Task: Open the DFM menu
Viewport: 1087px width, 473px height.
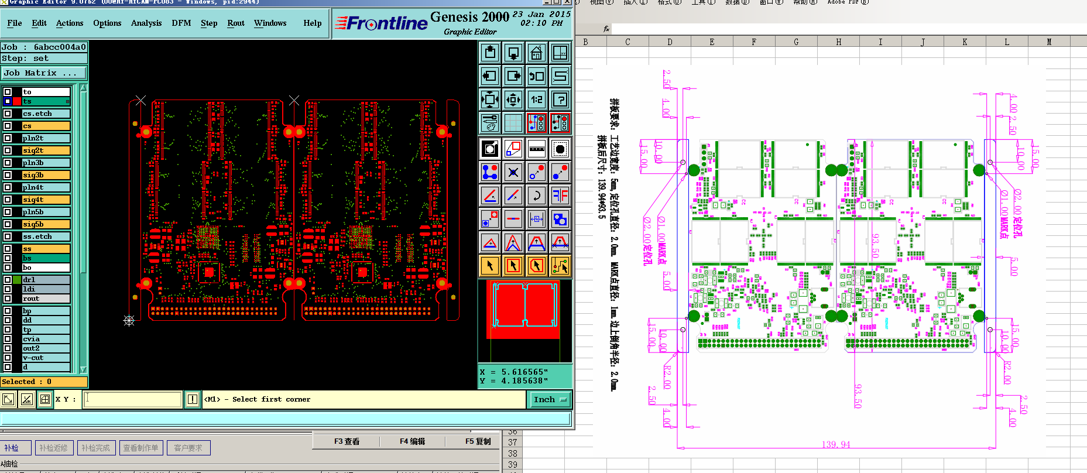Action: 181,23
